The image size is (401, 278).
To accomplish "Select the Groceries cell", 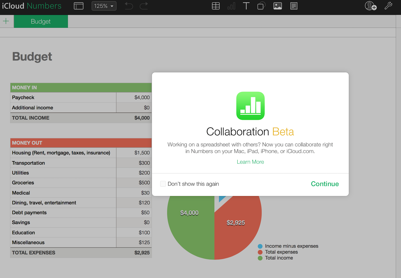I will (63, 183).
